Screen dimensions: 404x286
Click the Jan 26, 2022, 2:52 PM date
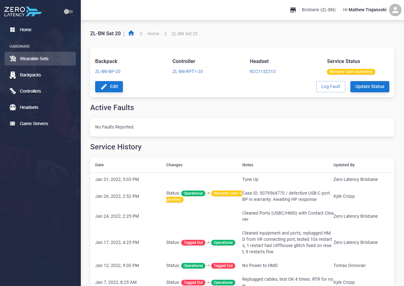[x=117, y=196]
